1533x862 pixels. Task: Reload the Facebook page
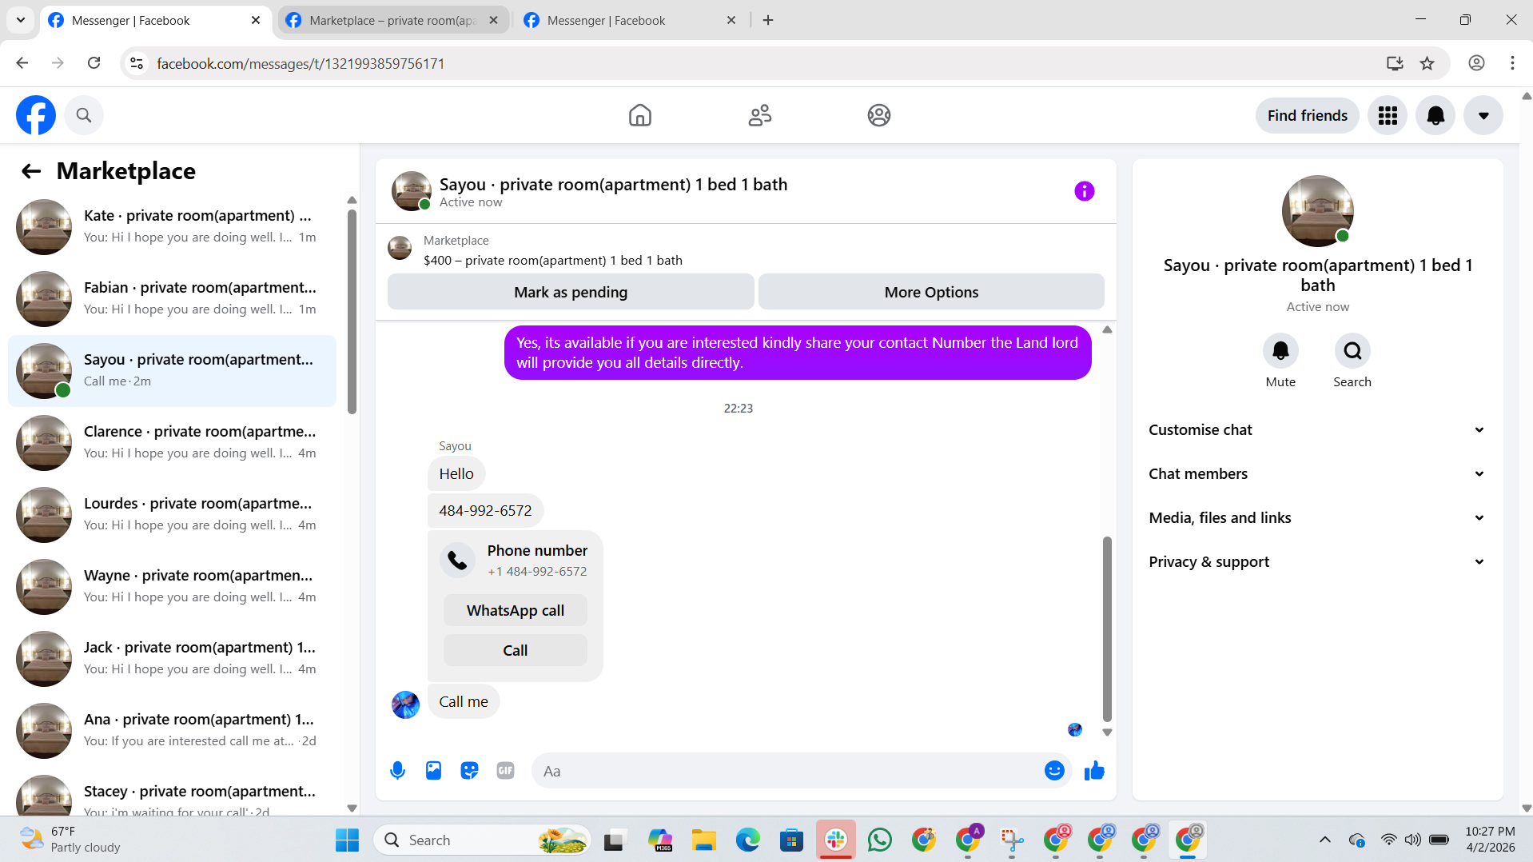point(94,63)
